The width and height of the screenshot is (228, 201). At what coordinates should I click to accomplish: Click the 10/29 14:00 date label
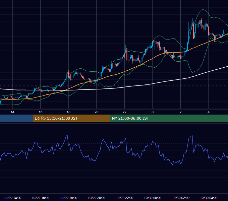pos(12,198)
